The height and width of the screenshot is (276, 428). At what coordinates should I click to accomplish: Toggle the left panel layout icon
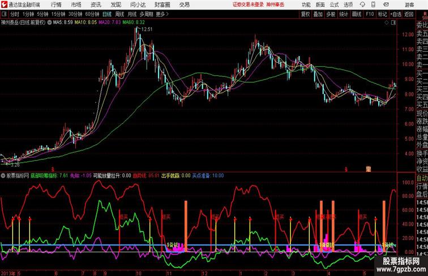coord(4,14)
